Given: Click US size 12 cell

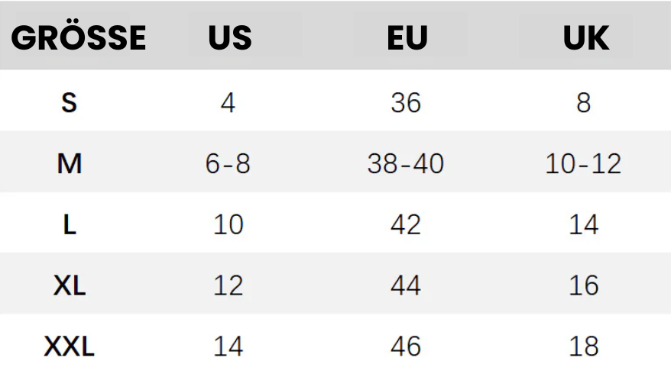Looking at the screenshot, I should pos(229,285).
